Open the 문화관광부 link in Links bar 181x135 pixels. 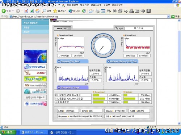click(x=117, y=5)
